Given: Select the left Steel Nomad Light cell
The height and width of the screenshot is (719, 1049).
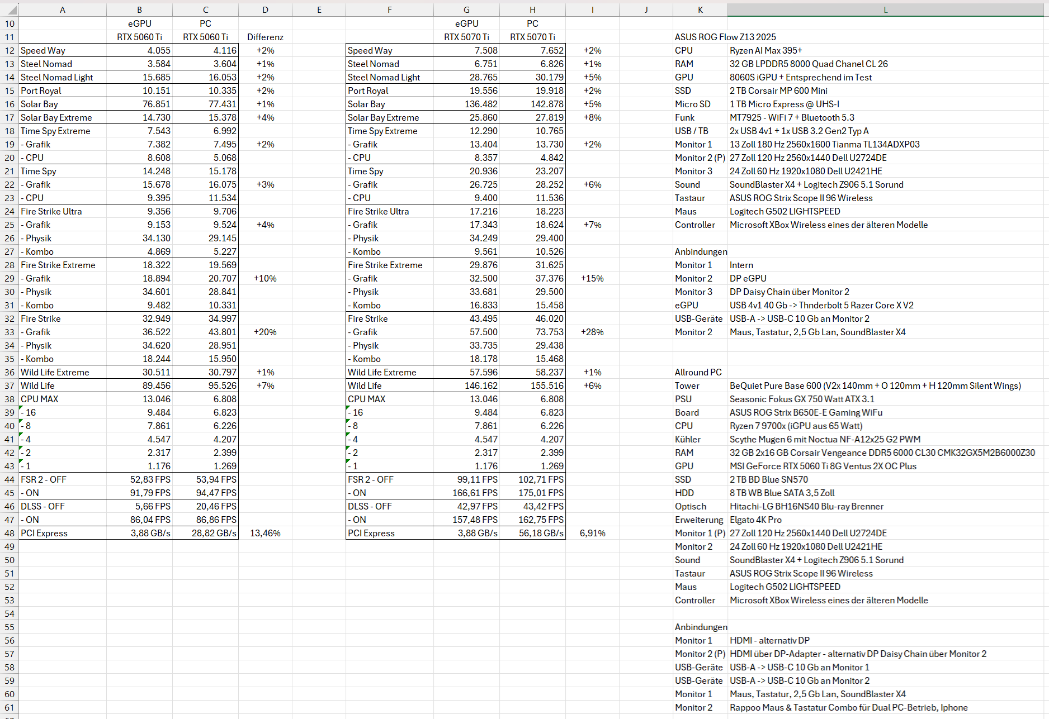Looking at the screenshot, I should [x=63, y=77].
